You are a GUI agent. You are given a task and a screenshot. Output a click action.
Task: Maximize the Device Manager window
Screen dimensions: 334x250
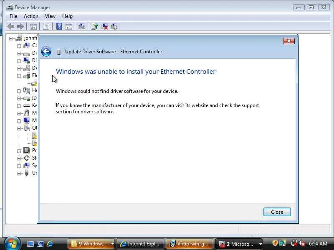tap(311, 7)
